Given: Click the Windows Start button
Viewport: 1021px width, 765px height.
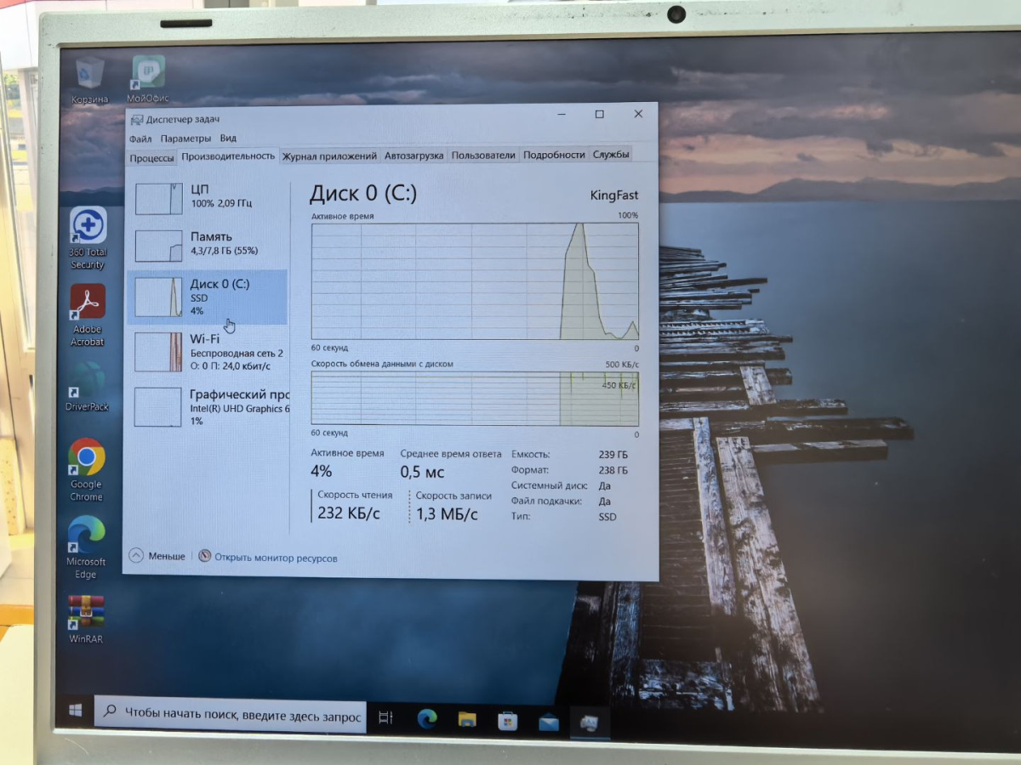Looking at the screenshot, I should (75, 710).
